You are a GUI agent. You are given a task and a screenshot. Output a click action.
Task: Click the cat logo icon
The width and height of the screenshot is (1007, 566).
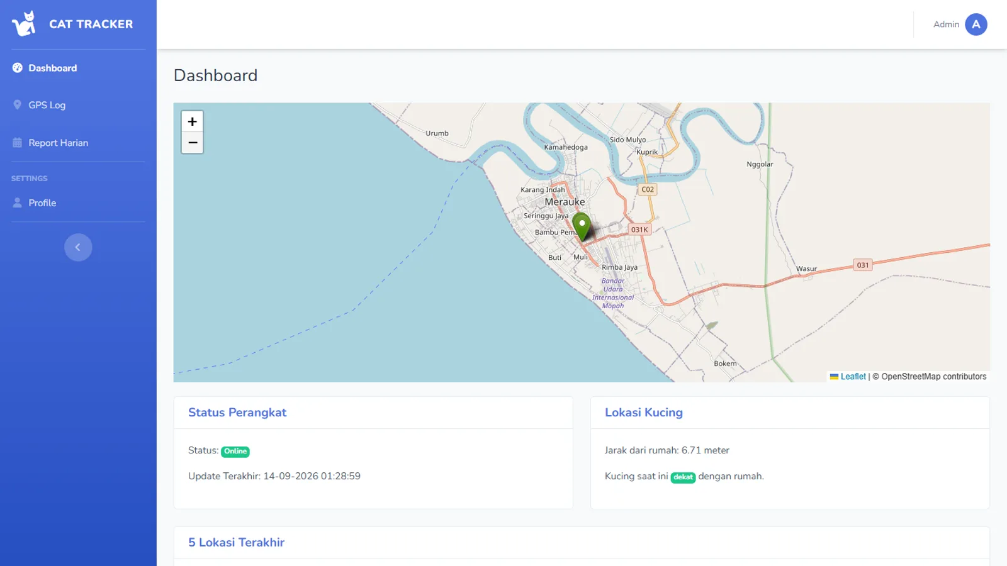(x=25, y=24)
